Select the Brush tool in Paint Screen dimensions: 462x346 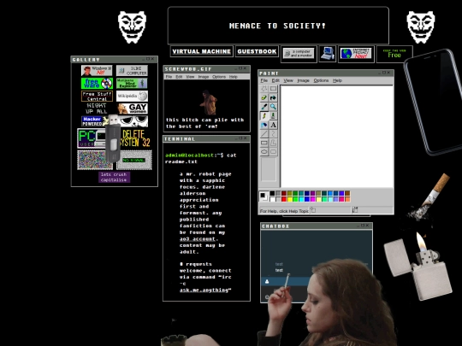coord(273,116)
